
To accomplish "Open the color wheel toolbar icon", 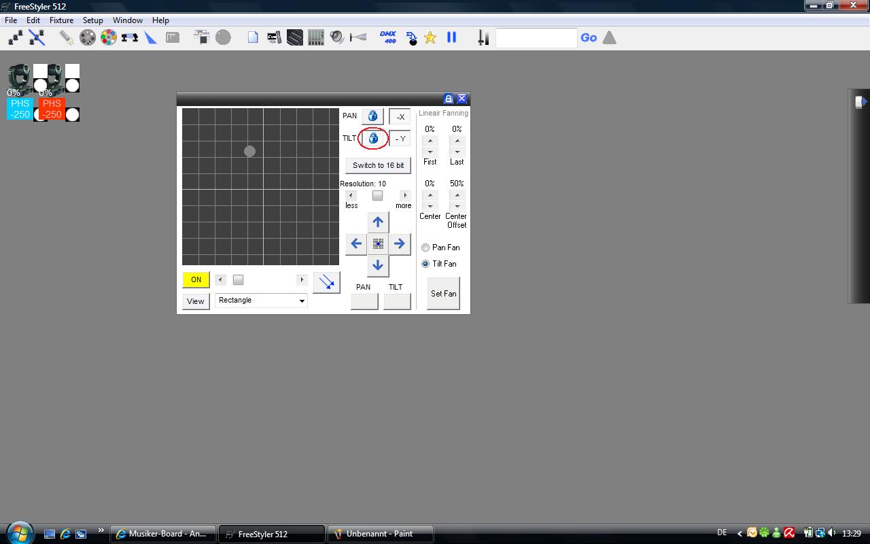I will tap(109, 37).
